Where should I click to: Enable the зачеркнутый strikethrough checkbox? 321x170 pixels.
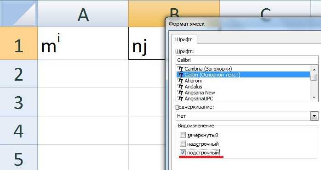tap(183, 135)
